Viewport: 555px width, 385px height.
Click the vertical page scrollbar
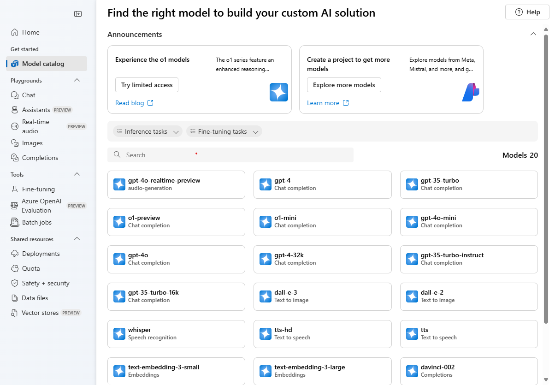(546, 178)
